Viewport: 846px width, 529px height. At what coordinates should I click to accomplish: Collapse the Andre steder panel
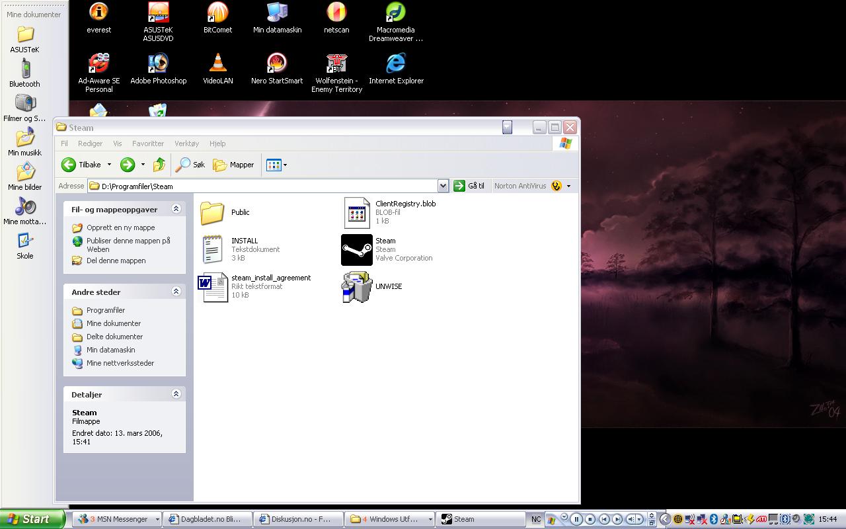[x=176, y=292]
